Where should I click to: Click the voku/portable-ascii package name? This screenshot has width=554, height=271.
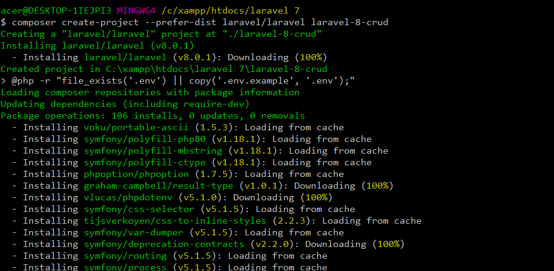click(x=136, y=127)
